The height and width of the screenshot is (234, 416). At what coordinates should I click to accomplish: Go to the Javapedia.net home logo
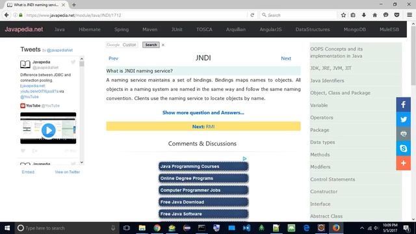click(x=23, y=29)
